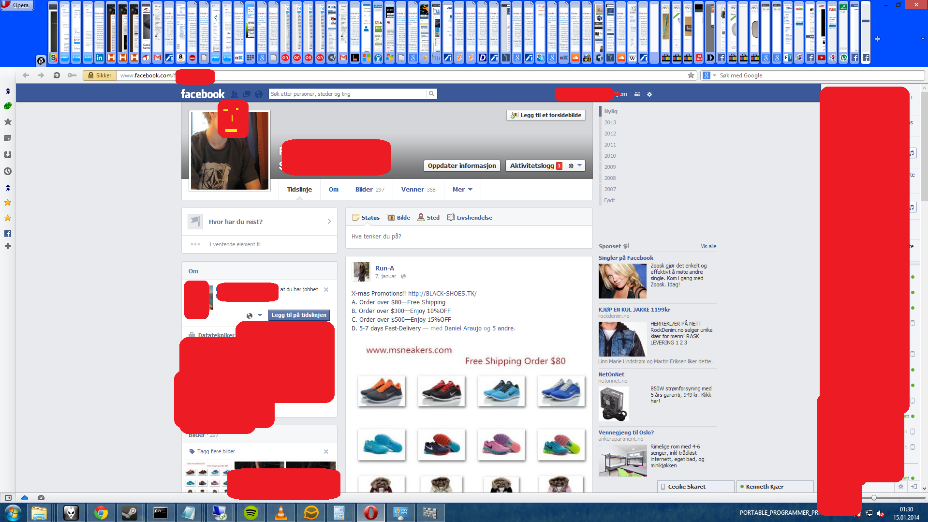
Task: Click Legg til et forsidebilde button
Action: click(546, 115)
